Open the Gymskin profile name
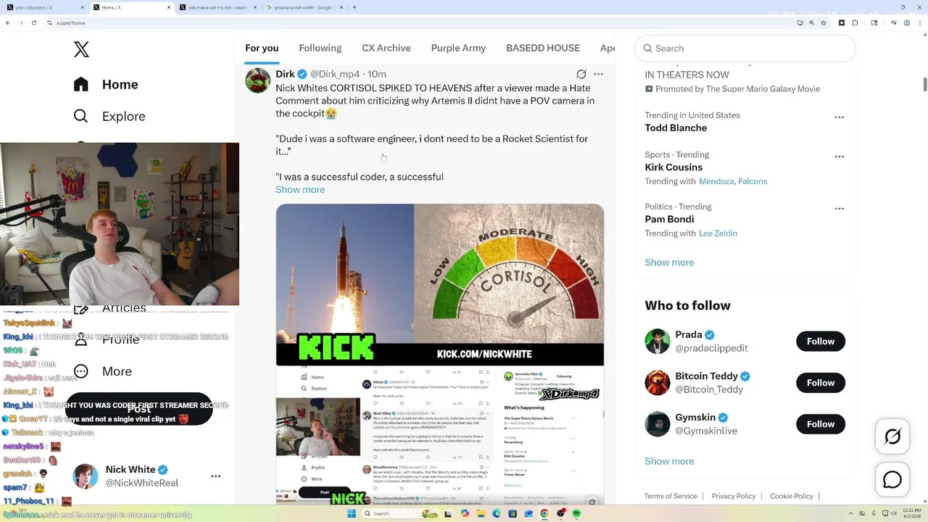The width and height of the screenshot is (928, 522). (695, 418)
